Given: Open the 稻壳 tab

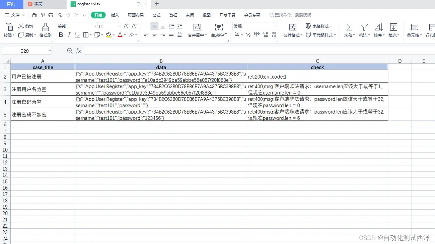Looking at the screenshot, I should pos(45,4).
